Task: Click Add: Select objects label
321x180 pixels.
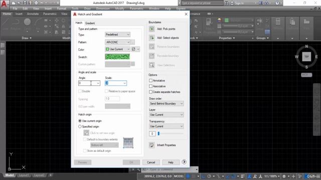Action: pos(168,38)
